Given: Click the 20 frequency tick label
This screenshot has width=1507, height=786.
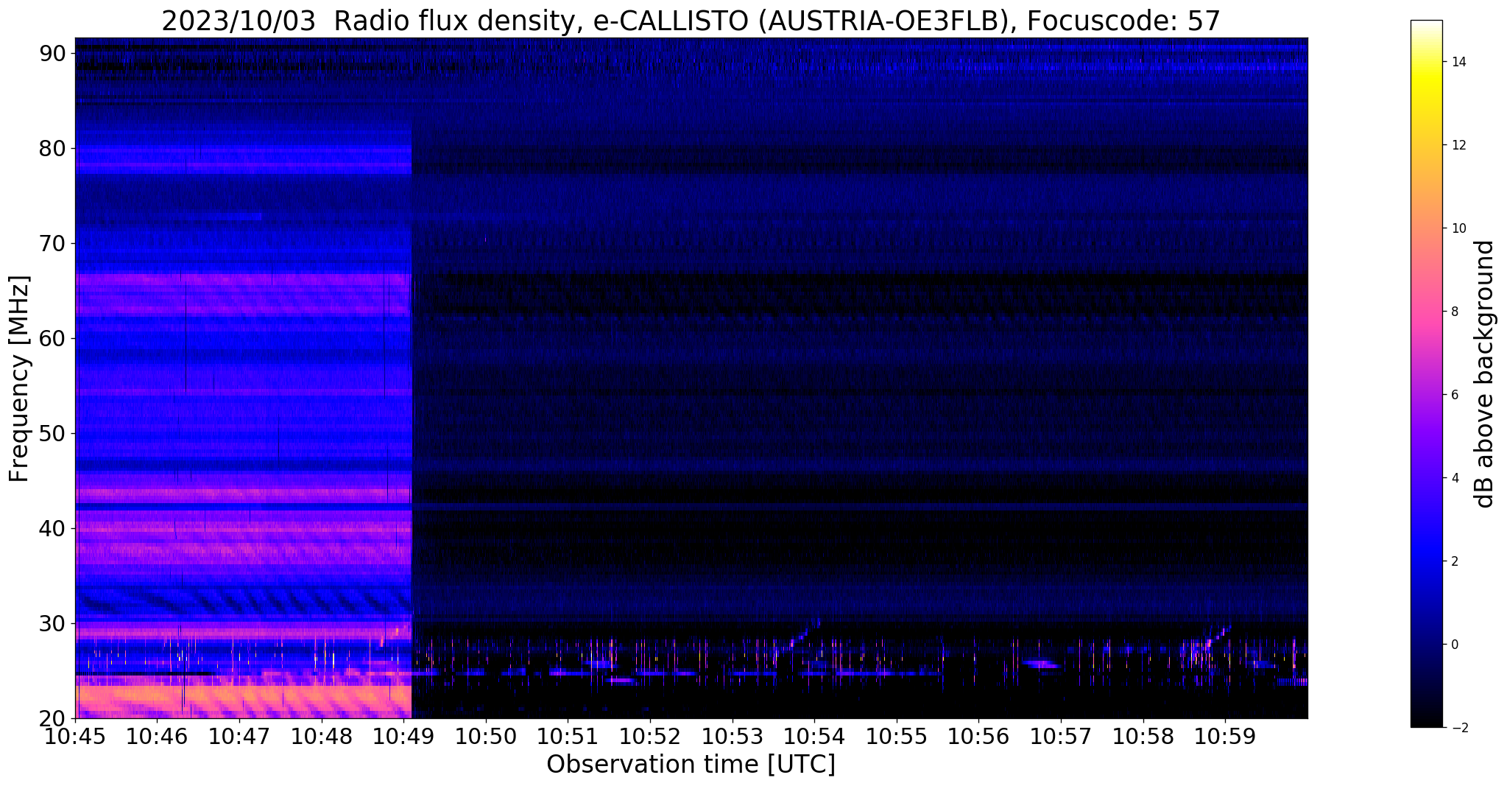Looking at the screenshot, I should 53,718.
